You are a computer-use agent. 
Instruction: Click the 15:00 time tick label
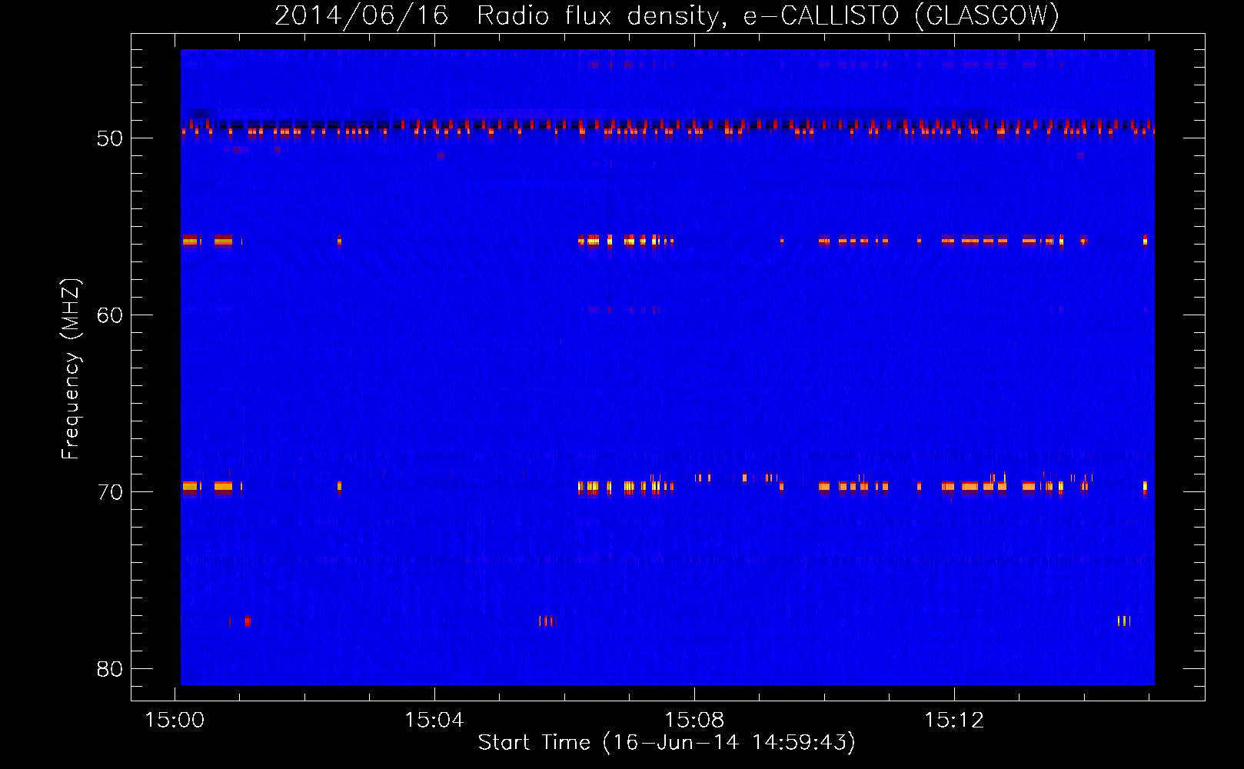tap(175, 721)
